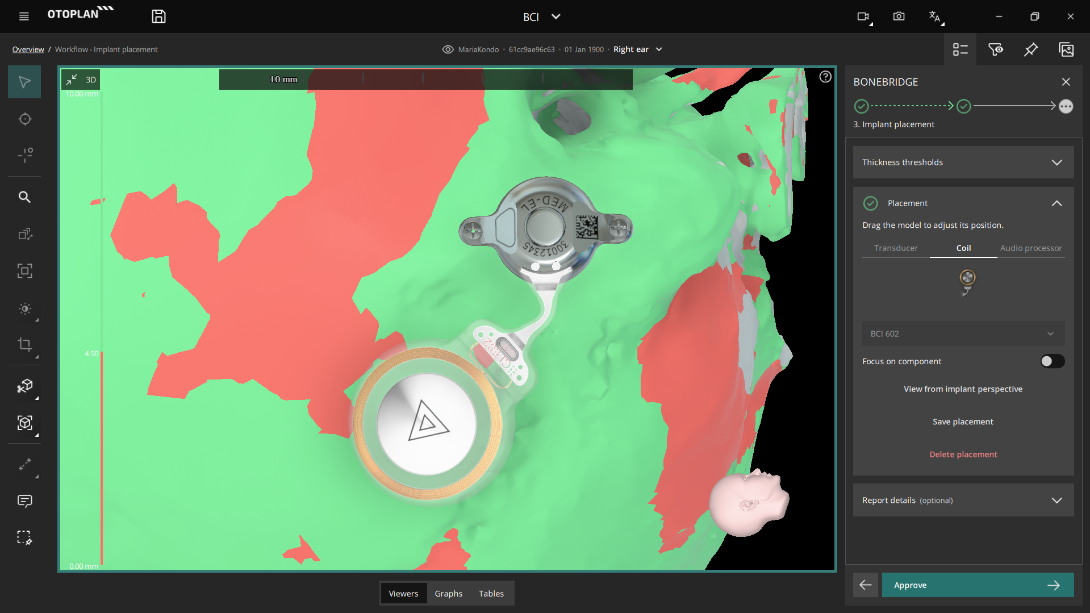The image size is (1090, 613).
Task: Go to Overview breadcrumb link
Action: tap(28, 49)
